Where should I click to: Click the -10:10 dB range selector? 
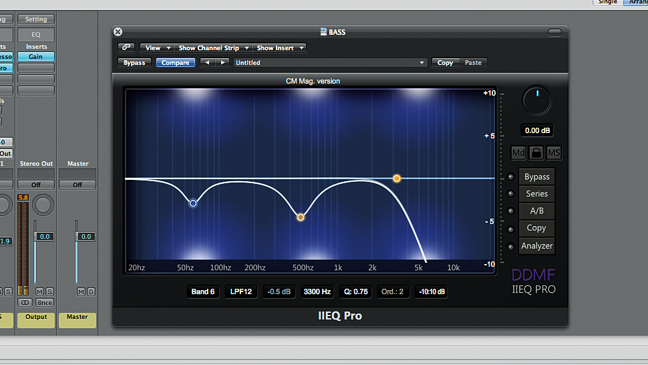click(432, 291)
